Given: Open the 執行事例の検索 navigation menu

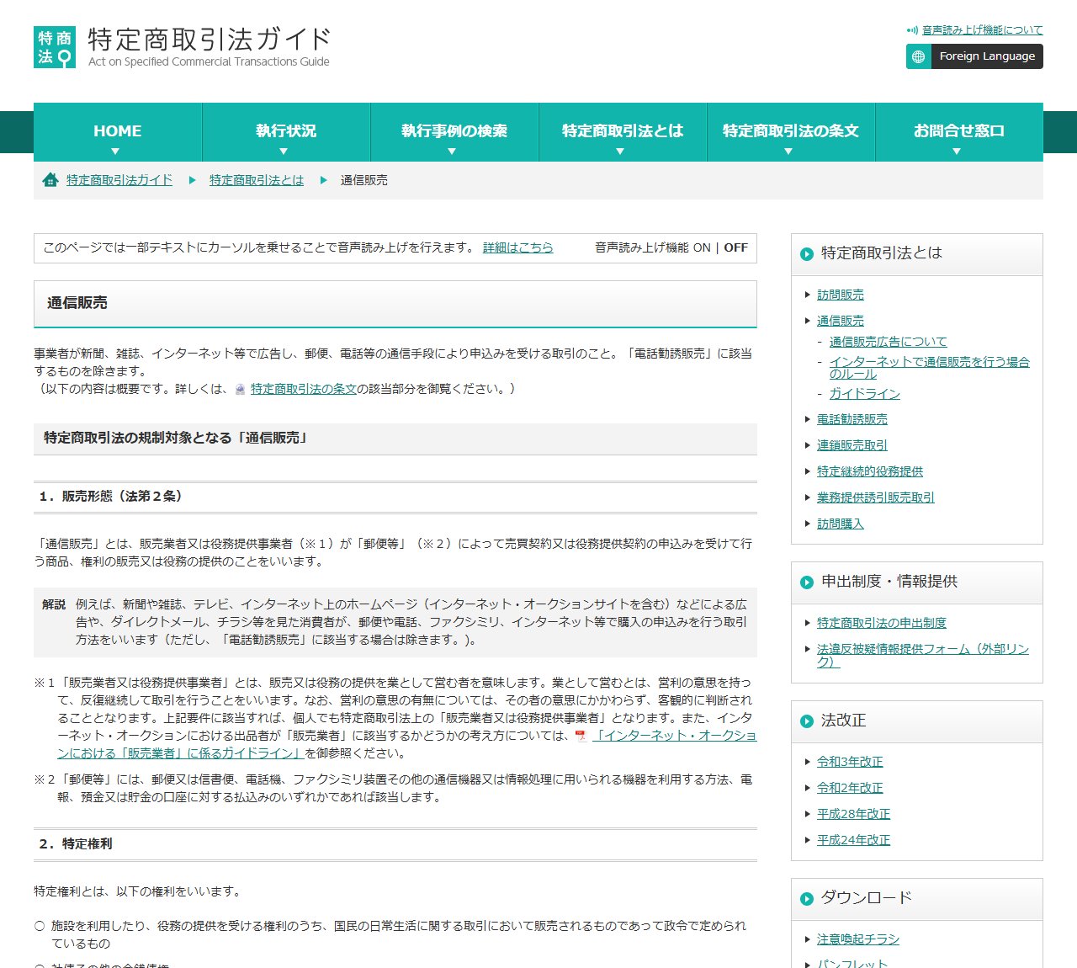Looking at the screenshot, I should coord(454,132).
